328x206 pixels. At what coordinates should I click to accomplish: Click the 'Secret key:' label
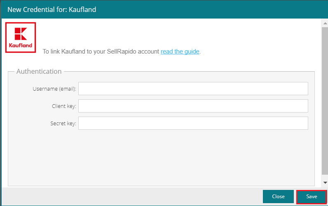coord(63,123)
